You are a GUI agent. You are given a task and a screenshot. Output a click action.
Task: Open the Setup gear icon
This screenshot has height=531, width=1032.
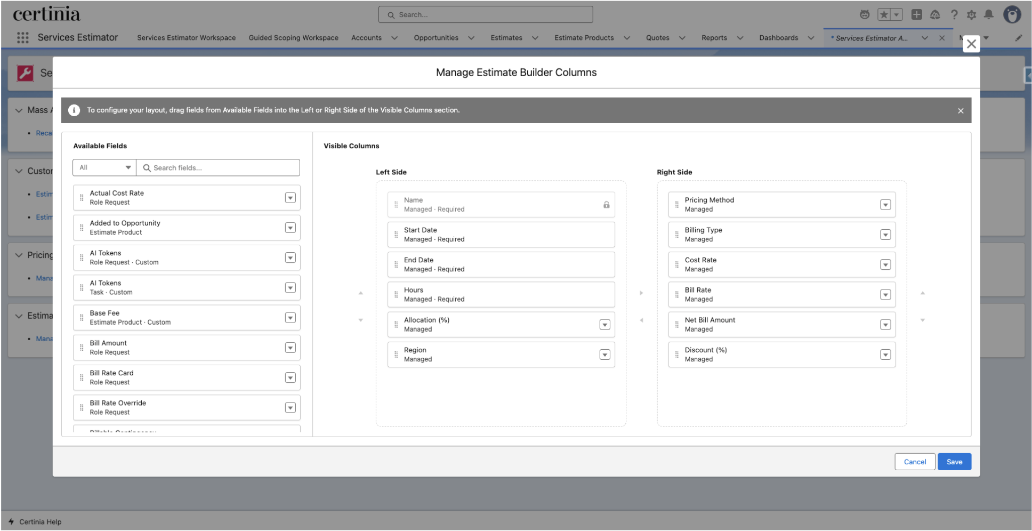point(971,15)
